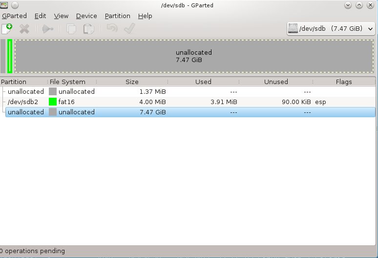Click the round sticky button in title bar
Image resolution: width=378 pixels, height=258 pixels.
15,5
